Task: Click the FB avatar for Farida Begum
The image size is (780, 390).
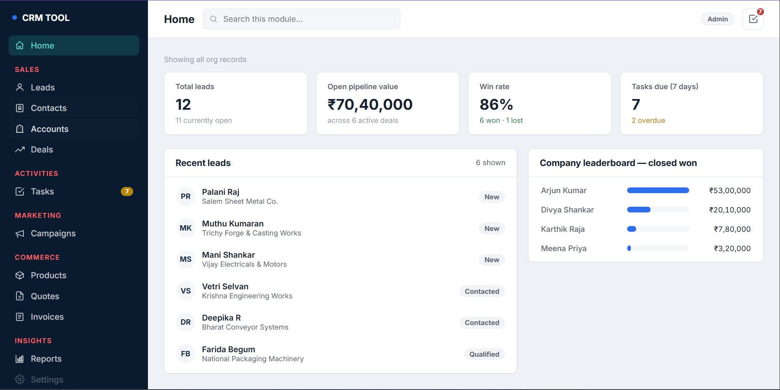Action: (186, 354)
